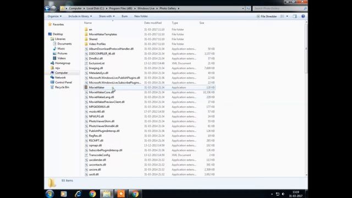Sort by the Name column header

[x=88, y=23]
